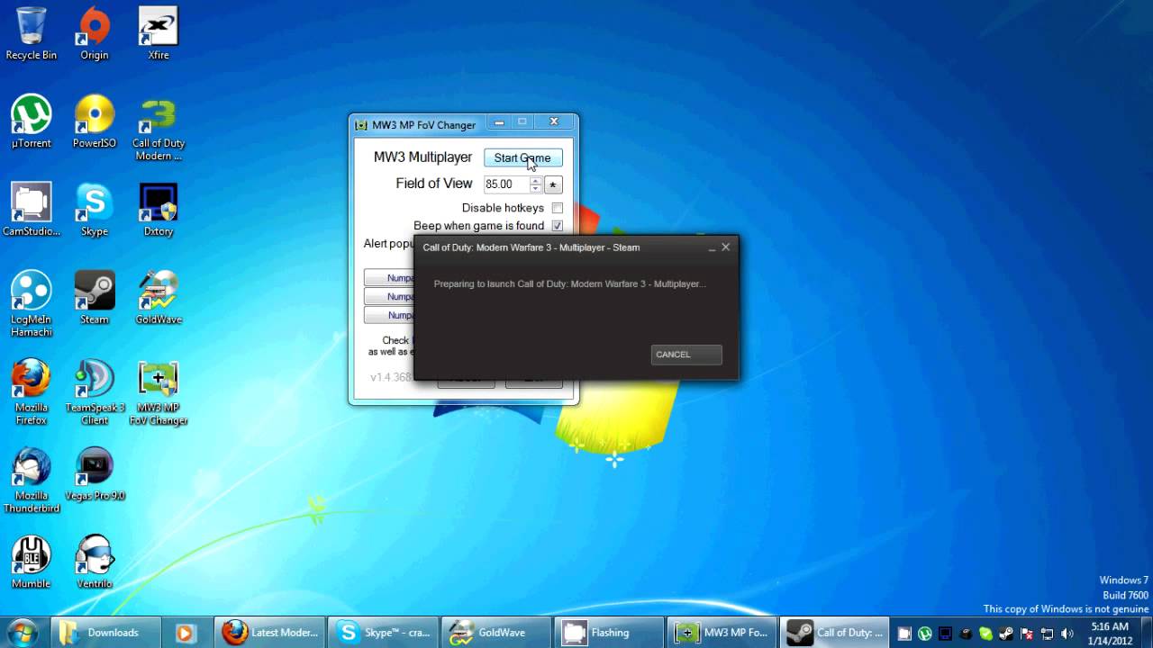Select the Ventrilo desktop icon
The image size is (1153, 648).
pyautogui.click(x=94, y=562)
